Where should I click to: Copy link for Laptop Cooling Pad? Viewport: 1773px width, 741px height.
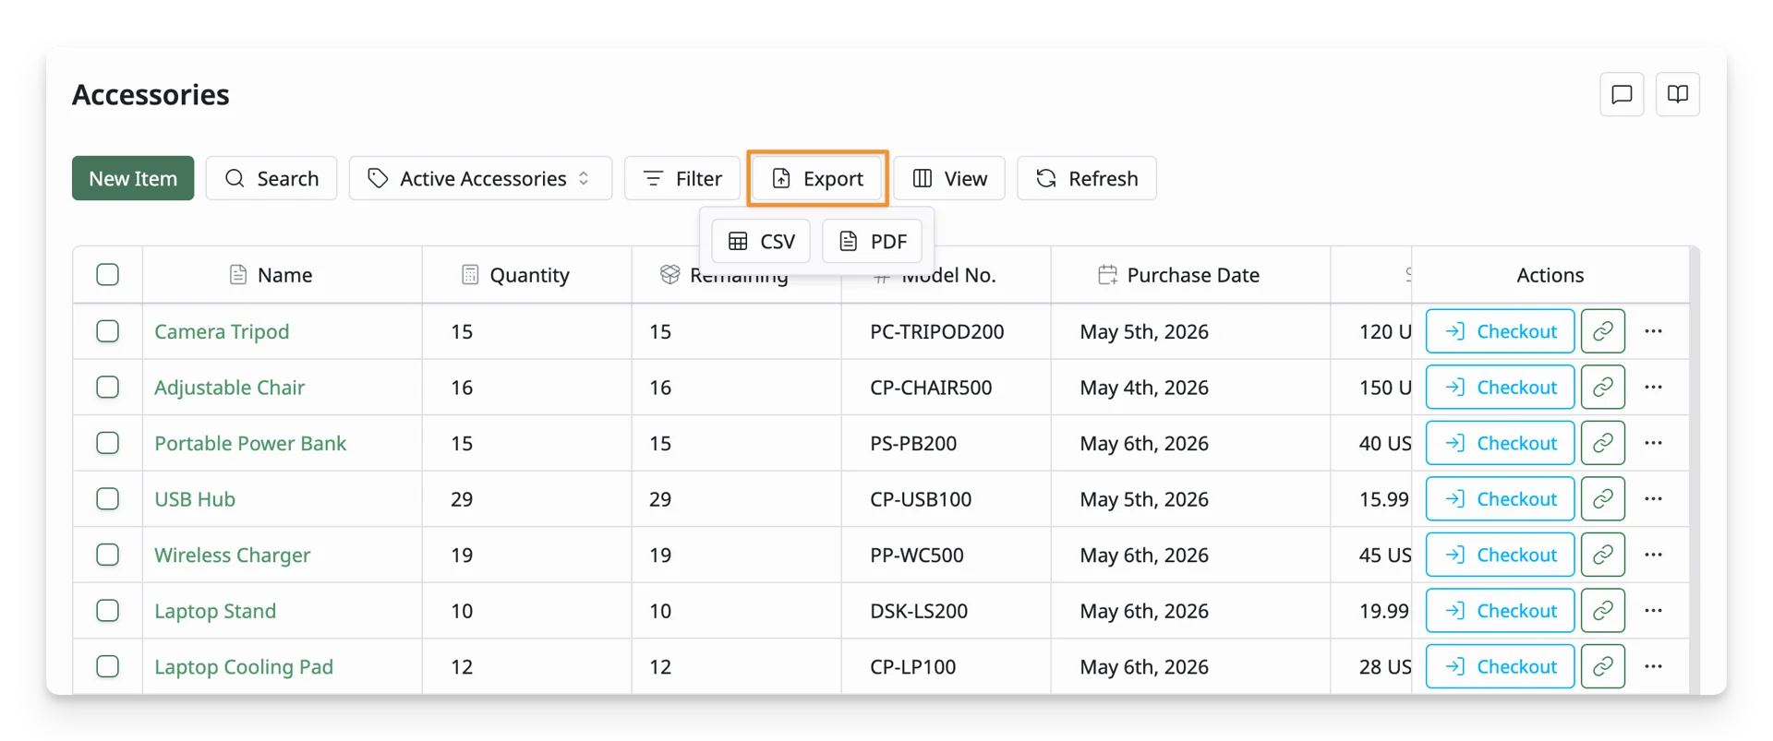pos(1603,666)
